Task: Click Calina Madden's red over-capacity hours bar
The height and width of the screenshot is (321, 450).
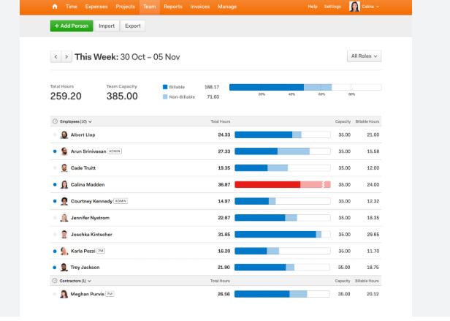Action: point(267,185)
